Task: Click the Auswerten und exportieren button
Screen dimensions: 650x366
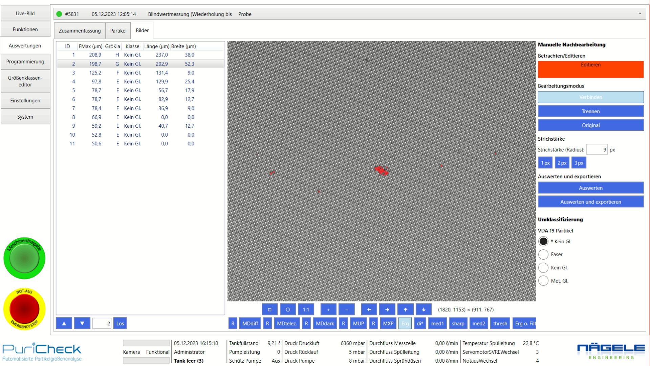Action: point(590,202)
